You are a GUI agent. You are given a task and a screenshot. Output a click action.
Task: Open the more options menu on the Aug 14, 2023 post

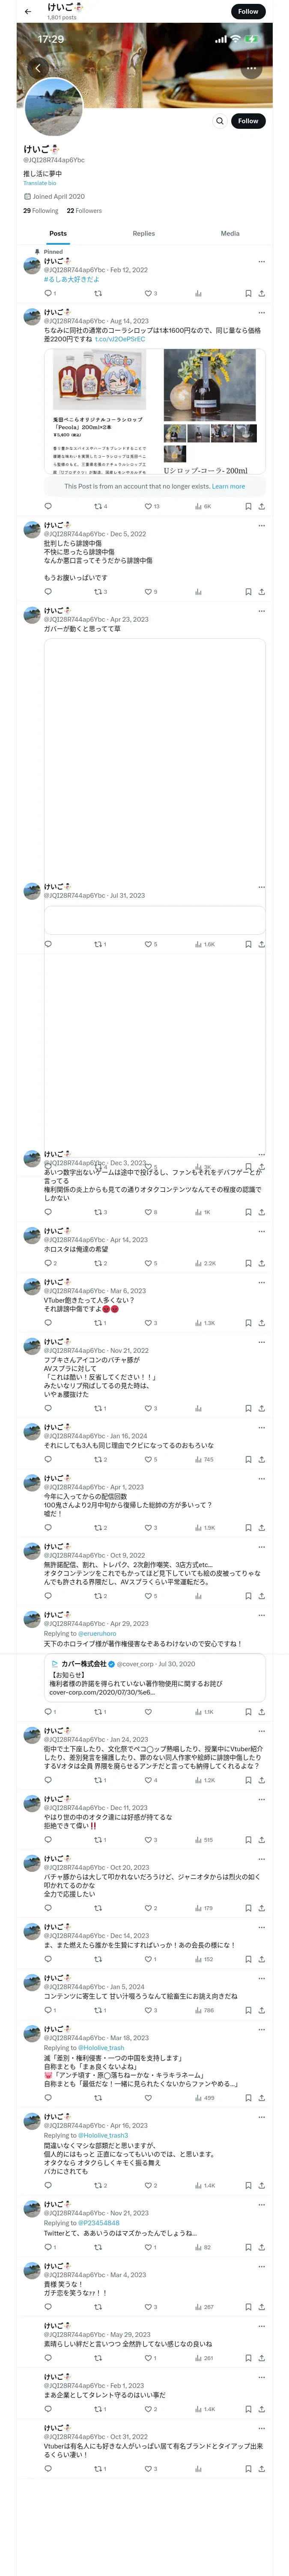(x=262, y=313)
